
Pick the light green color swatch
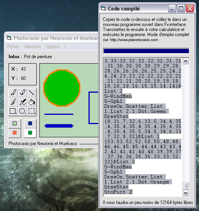point(15,123)
